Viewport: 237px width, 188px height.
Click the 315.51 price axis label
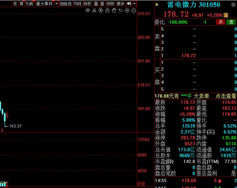144,14
